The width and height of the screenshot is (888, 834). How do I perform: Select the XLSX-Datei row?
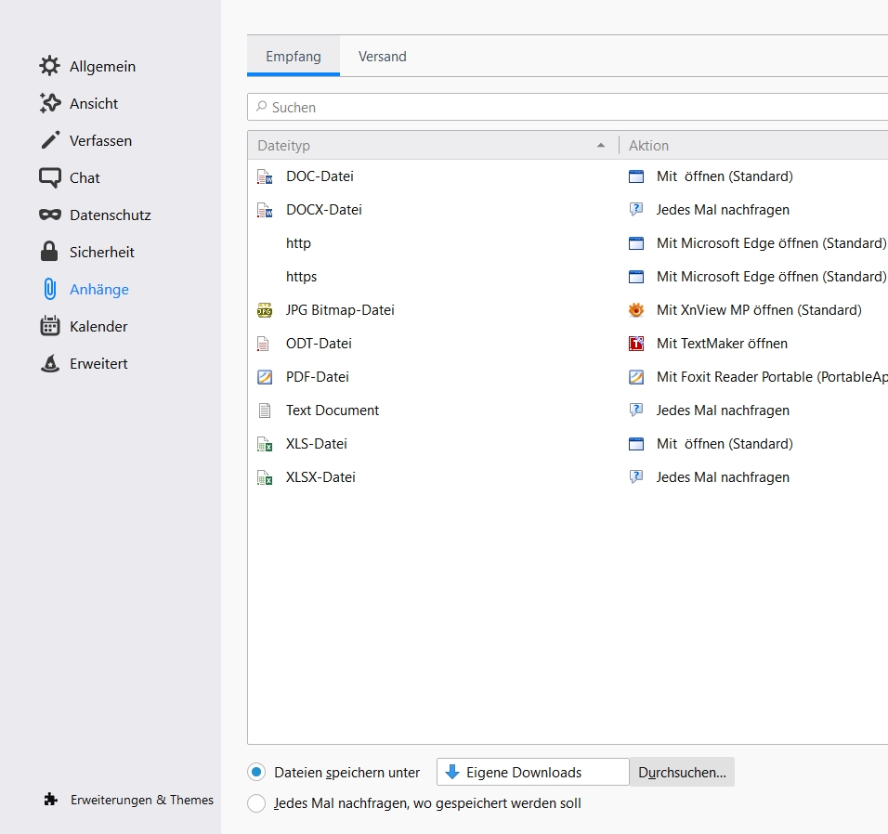(x=320, y=477)
